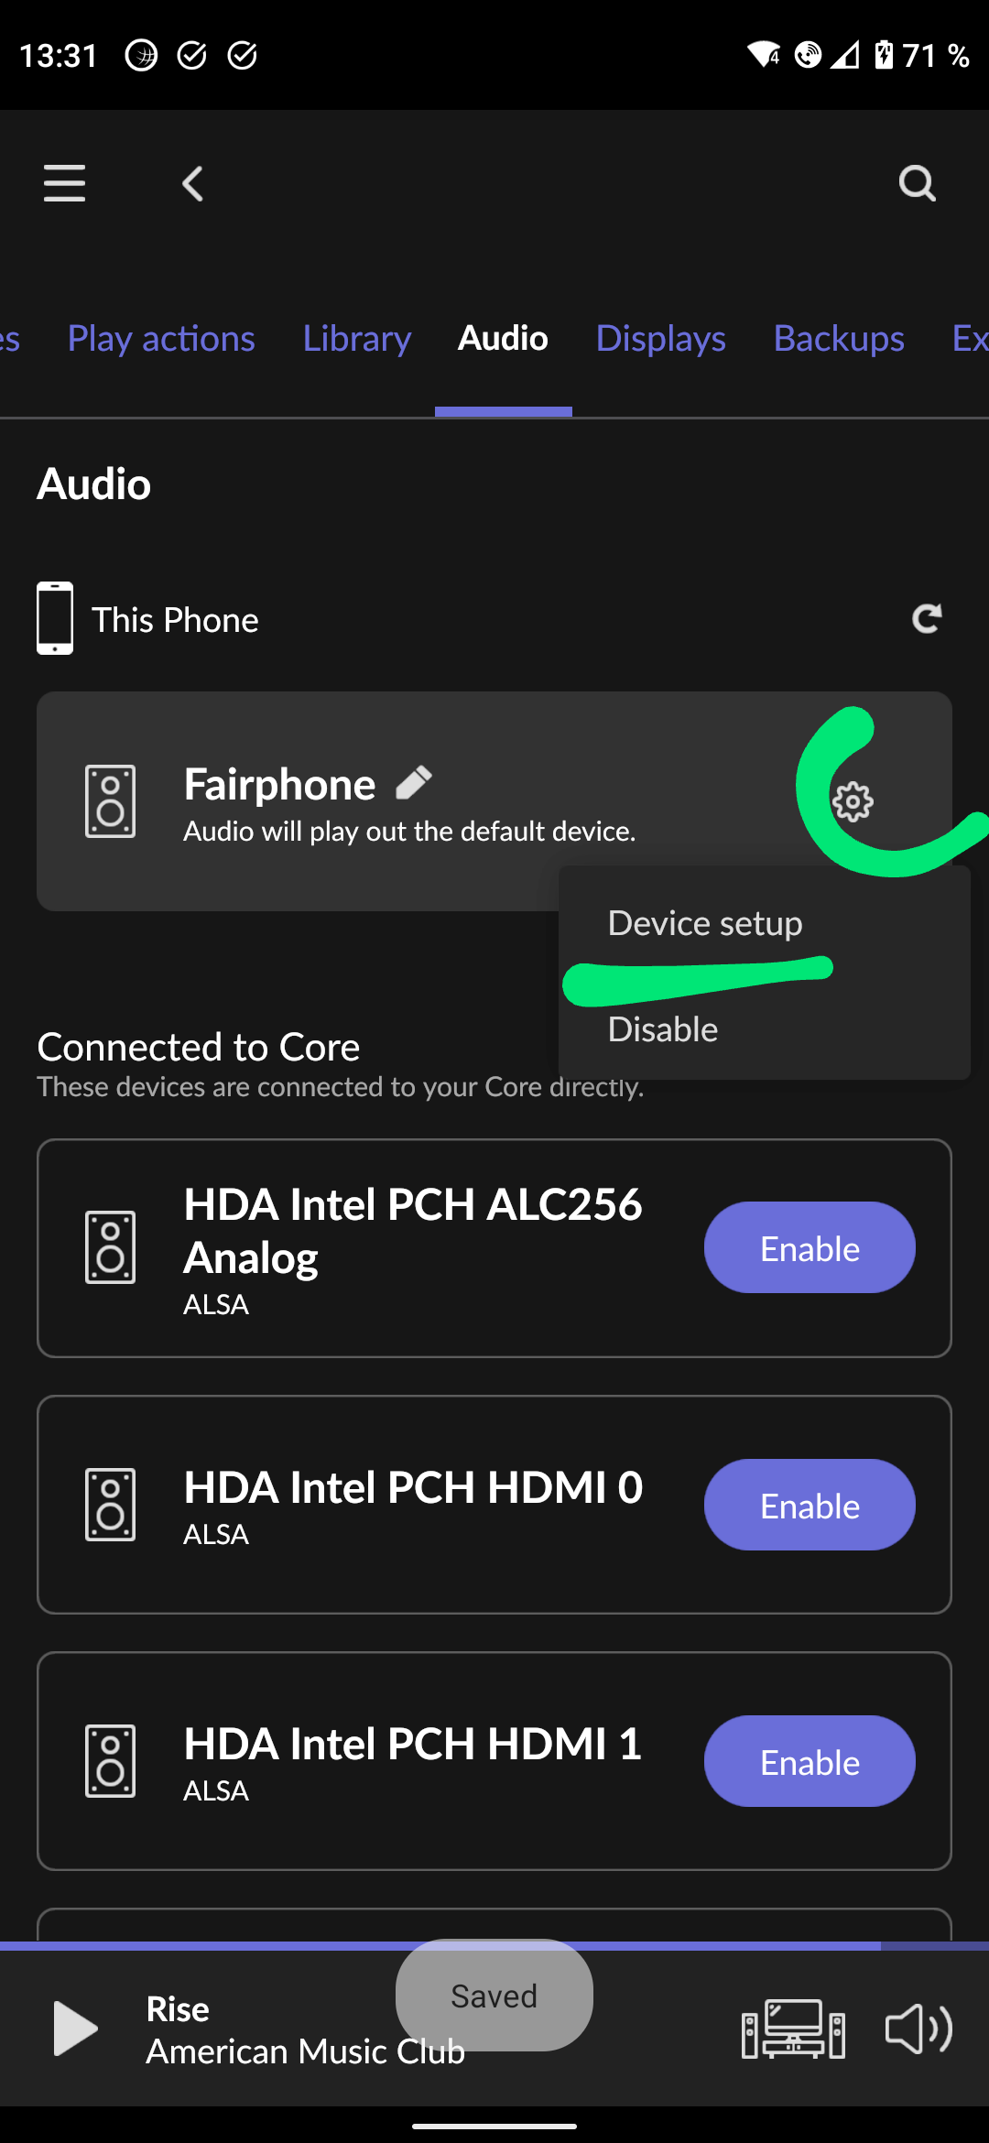Open the hamburger navigation menu

point(64,183)
